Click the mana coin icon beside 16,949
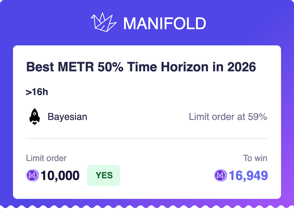Screen dimensions: 294x214 point(221,176)
